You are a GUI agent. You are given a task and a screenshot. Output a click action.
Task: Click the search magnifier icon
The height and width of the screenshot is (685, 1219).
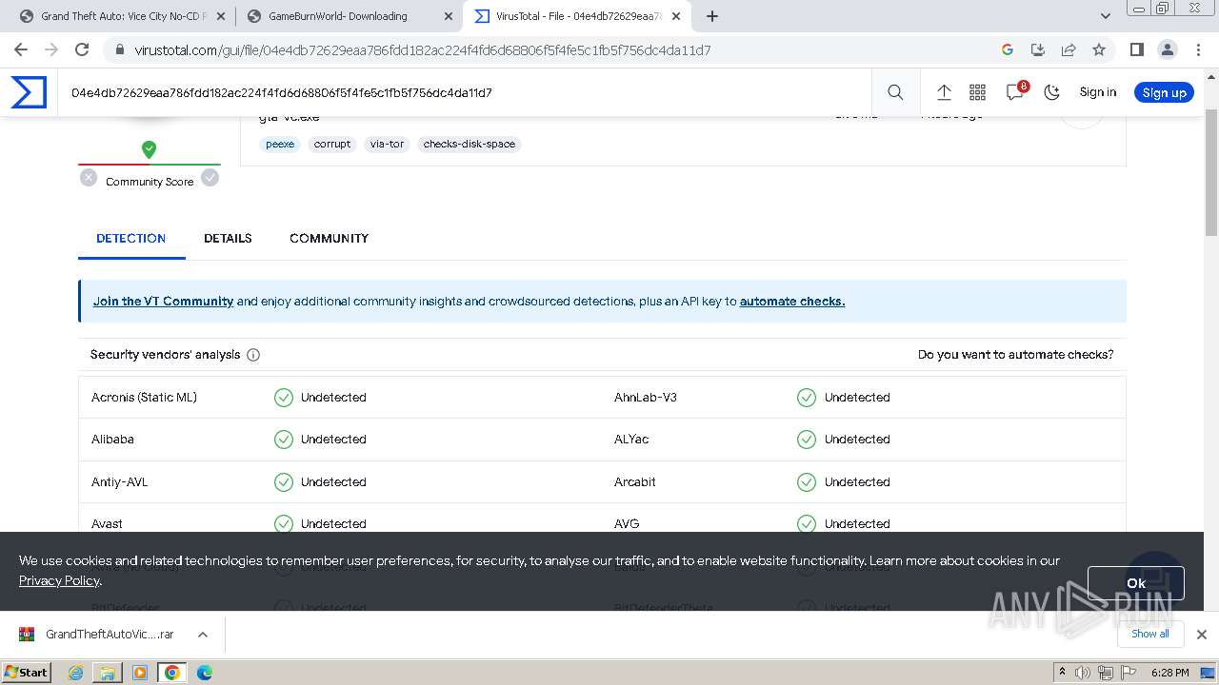895,92
